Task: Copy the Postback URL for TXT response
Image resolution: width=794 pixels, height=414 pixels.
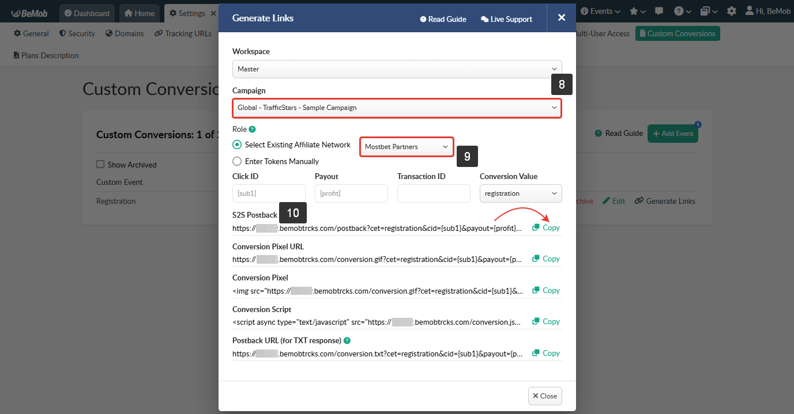Action: tap(546, 353)
